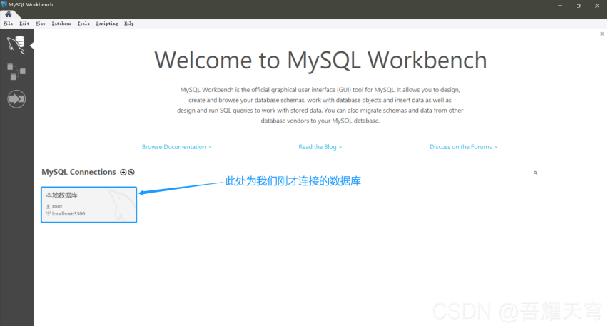Open the home tab icon
The image size is (608, 326).
(x=8, y=14)
